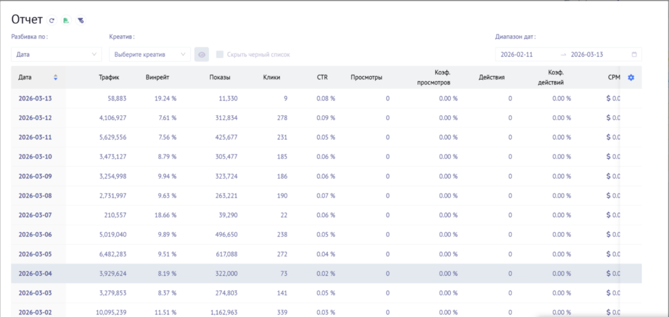Viewport: 669px width, 317px height.
Task: Open the 2026-03-13 date row link
Action: click(x=35, y=99)
